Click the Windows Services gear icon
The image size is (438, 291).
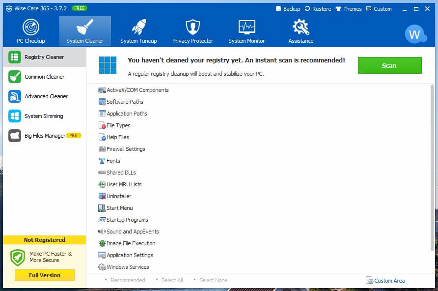point(102,267)
